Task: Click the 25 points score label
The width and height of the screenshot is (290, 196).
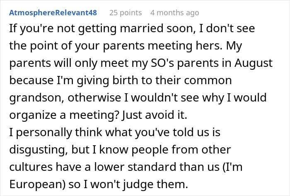Action: tap(126, 13)
